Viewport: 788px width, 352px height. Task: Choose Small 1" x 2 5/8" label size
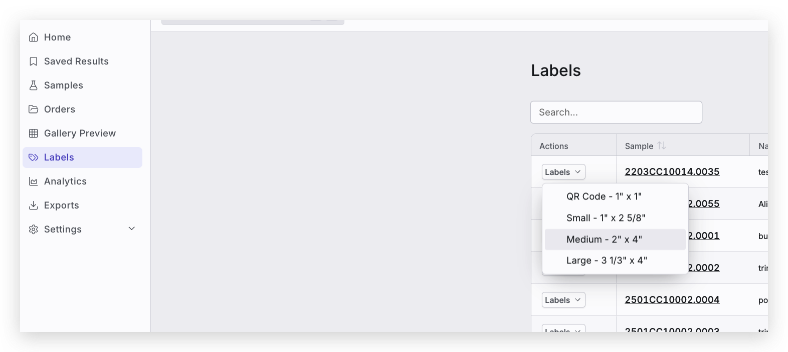(x=606, y=218)
